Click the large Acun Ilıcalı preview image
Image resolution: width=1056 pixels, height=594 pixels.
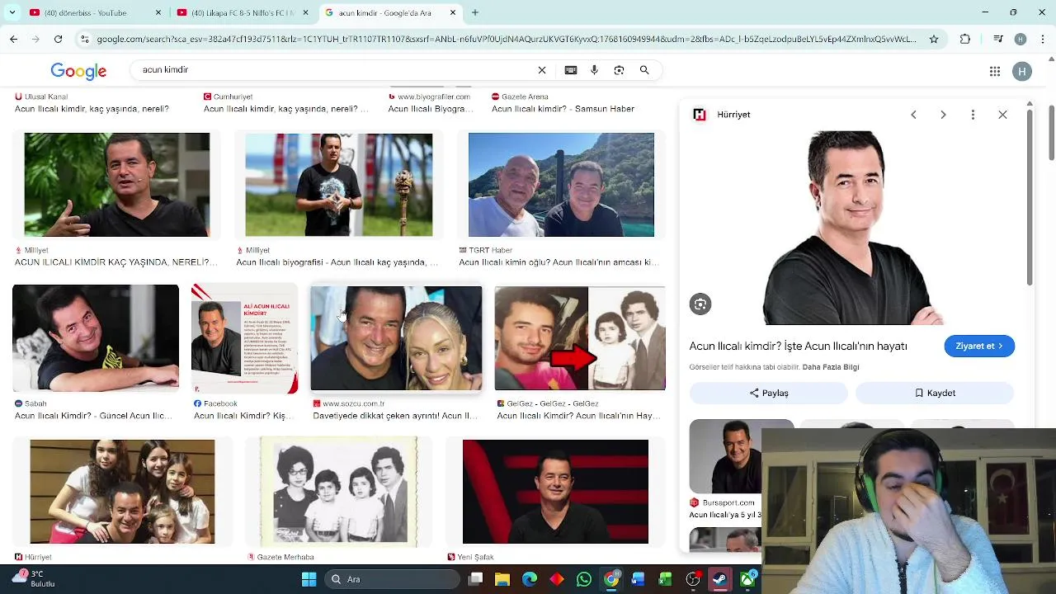point(852,228)
